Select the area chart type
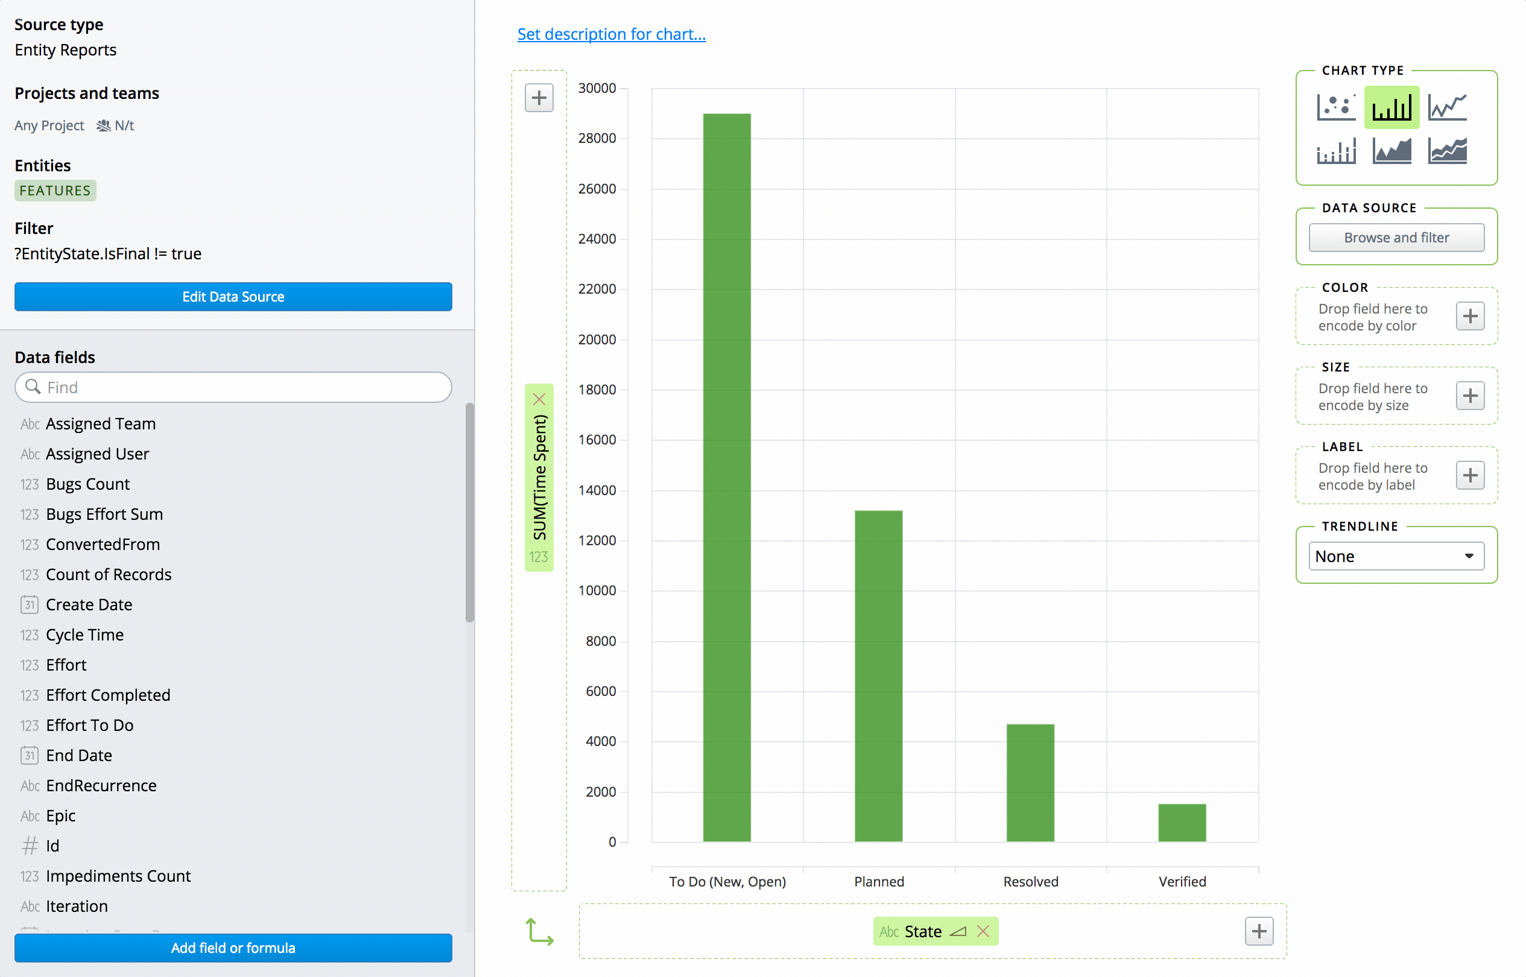The image size is (1526, 977). [1391, 151]
